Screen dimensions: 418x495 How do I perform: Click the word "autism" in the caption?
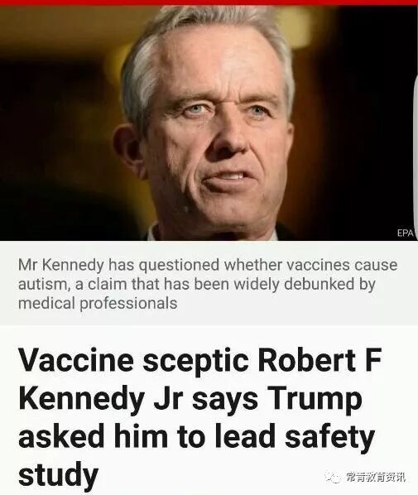tap(44, 284)
